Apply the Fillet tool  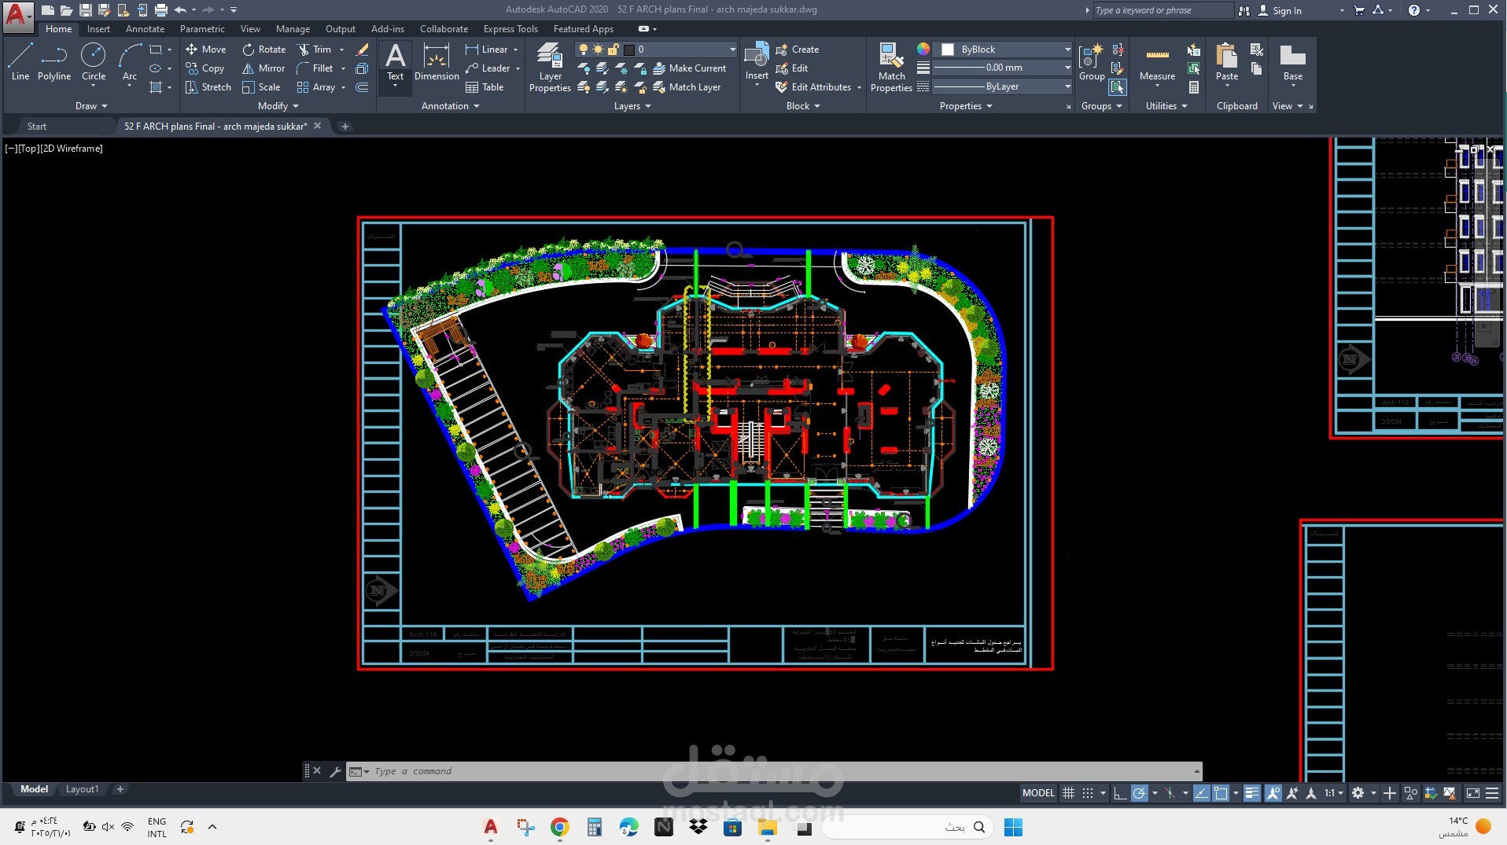315,68
